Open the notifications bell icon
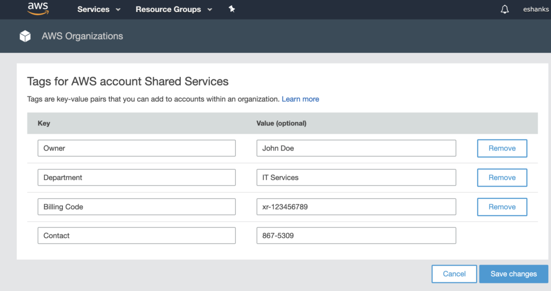Viewport: 551px width, 291px height. 504,9
